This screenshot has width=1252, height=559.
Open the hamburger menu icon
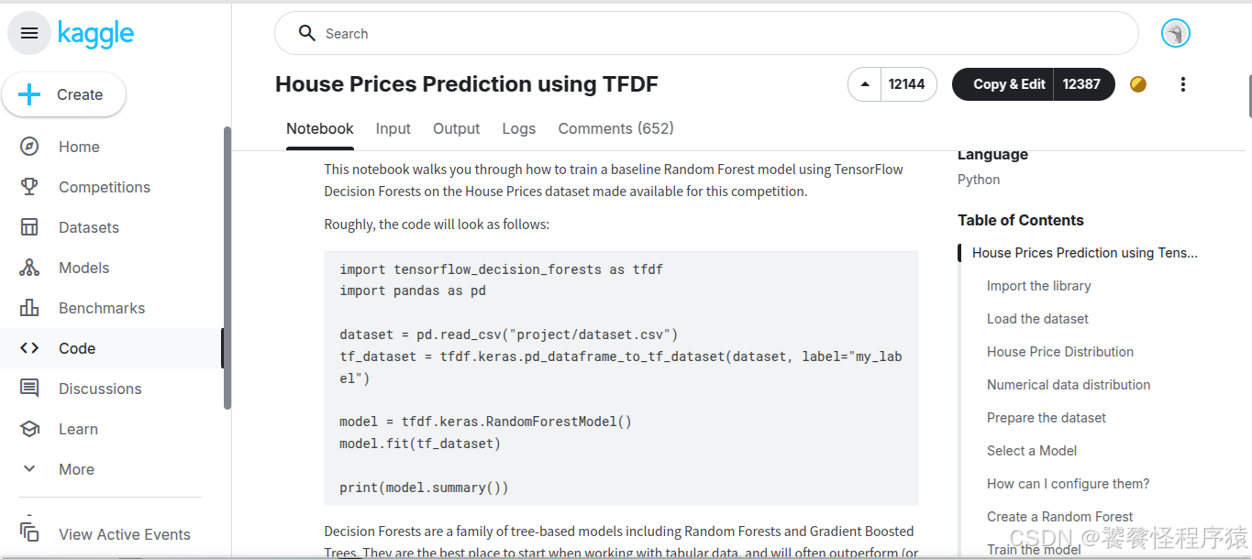29,34
